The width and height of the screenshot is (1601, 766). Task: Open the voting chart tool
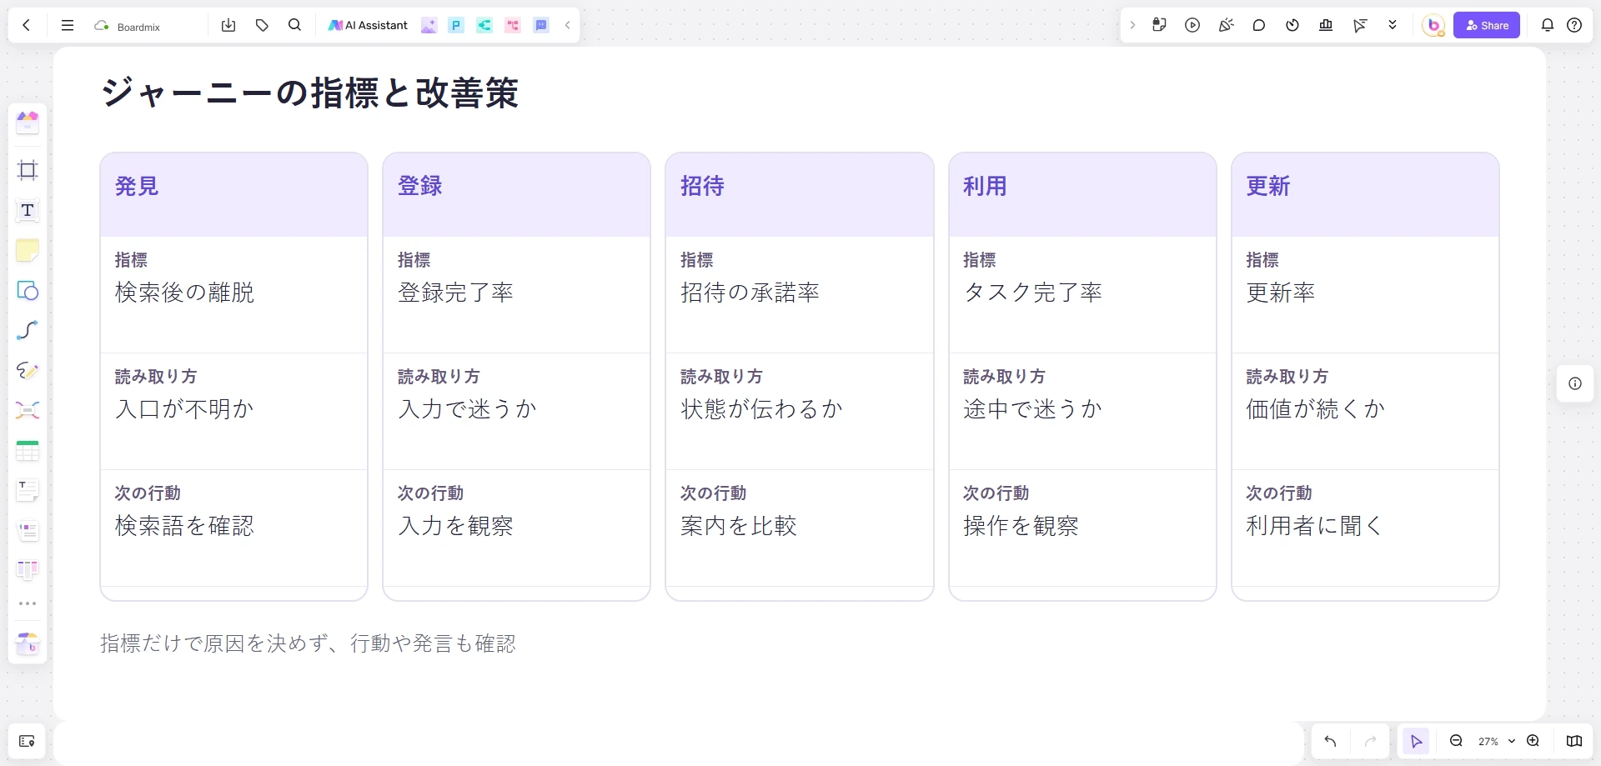click(1326, 25)
